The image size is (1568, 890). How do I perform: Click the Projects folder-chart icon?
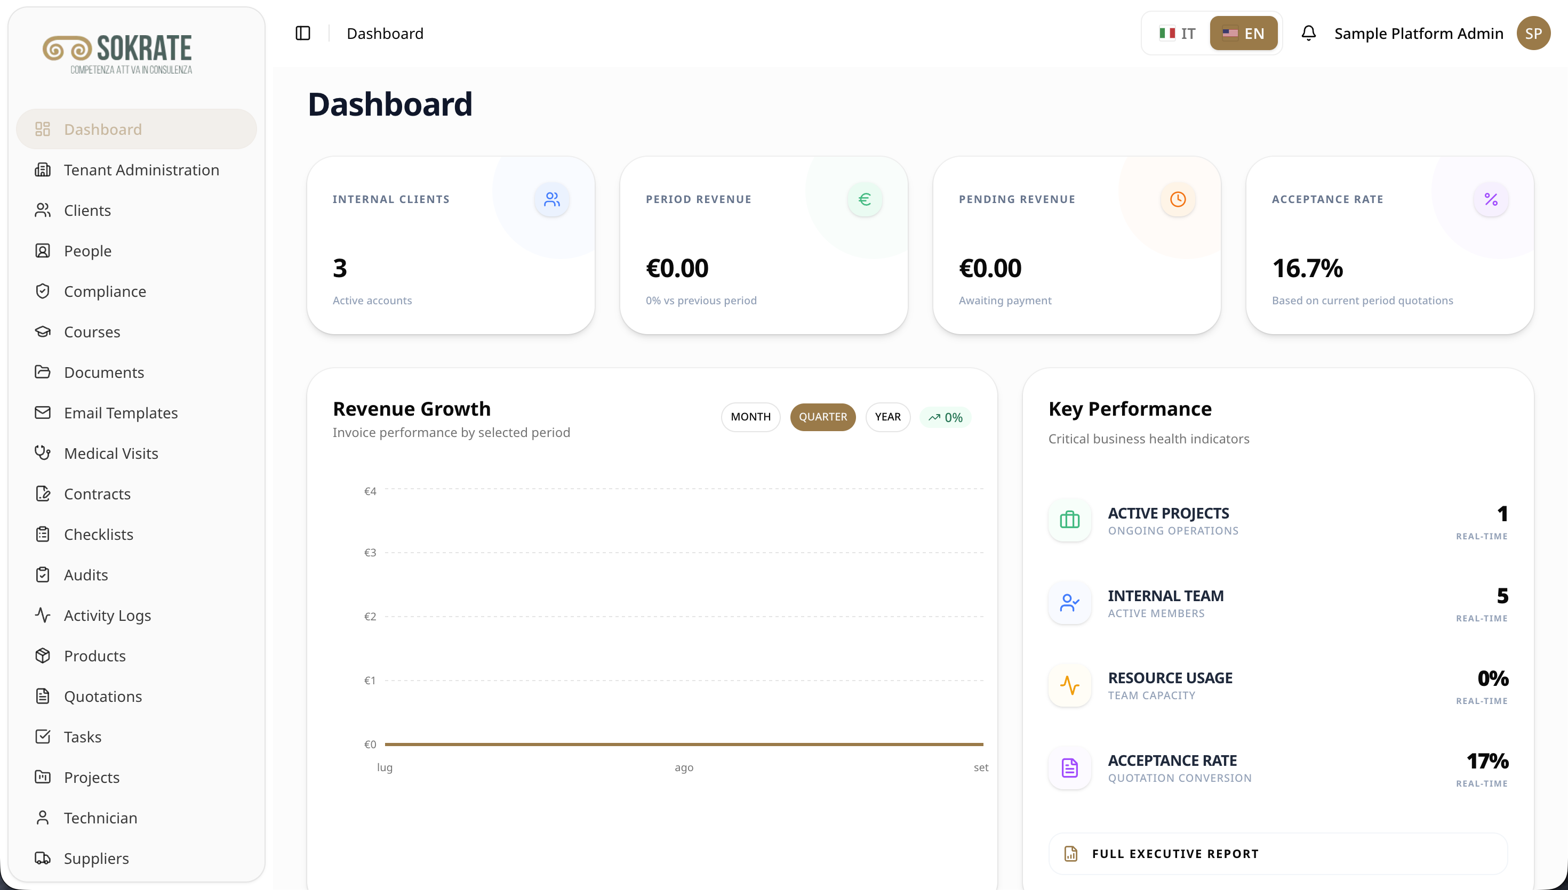[42, 777]
